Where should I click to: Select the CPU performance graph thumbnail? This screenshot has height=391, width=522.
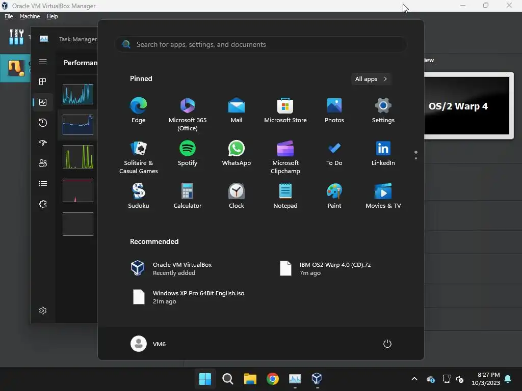pos(78,94)
